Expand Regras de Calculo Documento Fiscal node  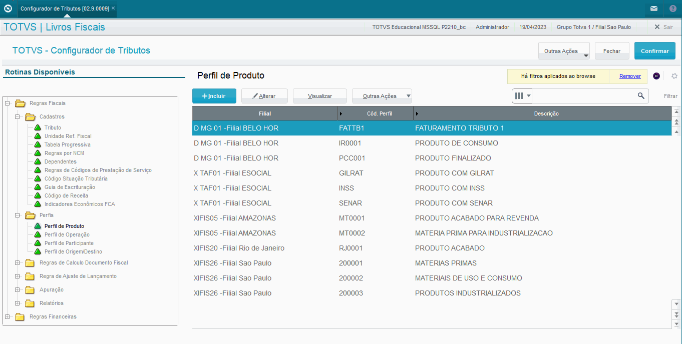coord(18,263)
